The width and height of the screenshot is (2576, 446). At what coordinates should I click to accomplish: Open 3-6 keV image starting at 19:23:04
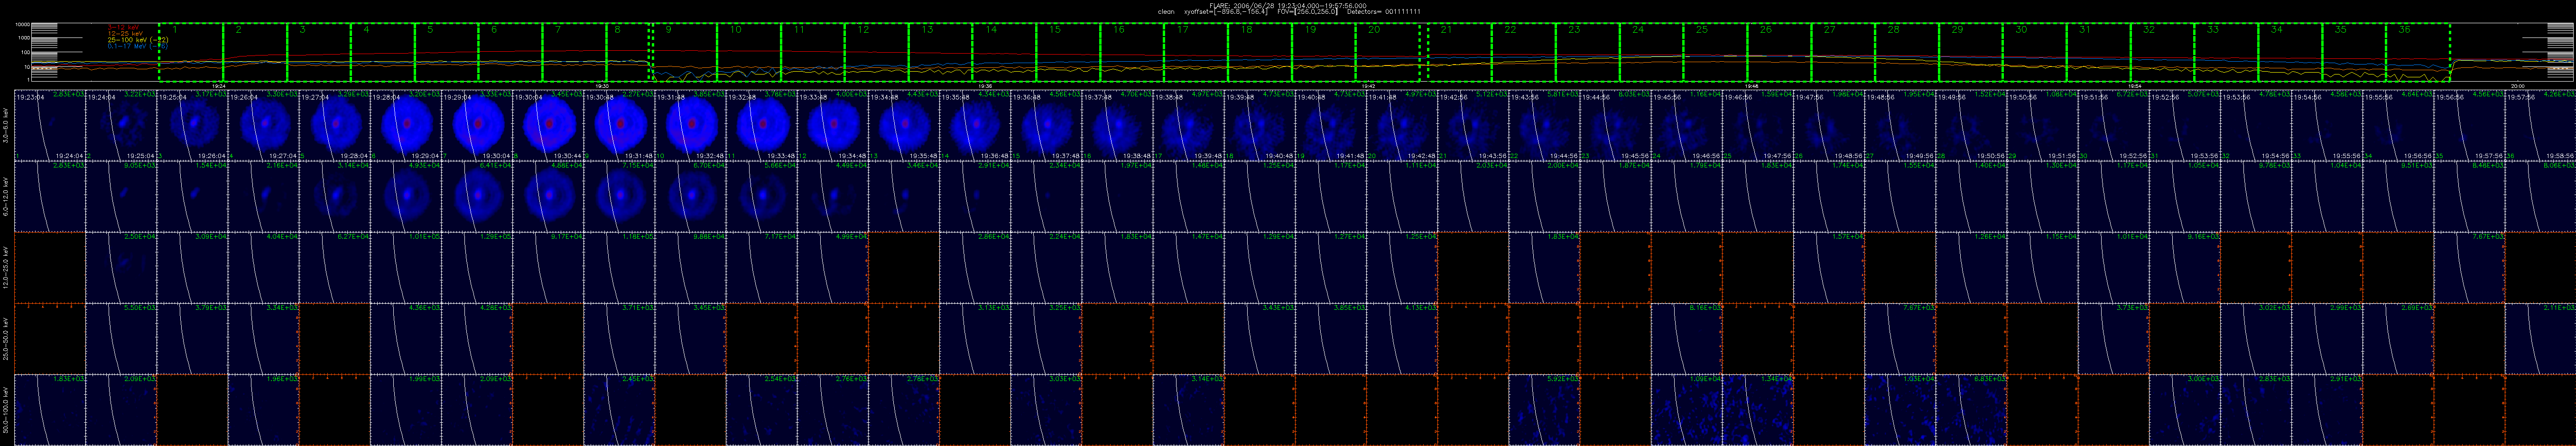[50, 125]
